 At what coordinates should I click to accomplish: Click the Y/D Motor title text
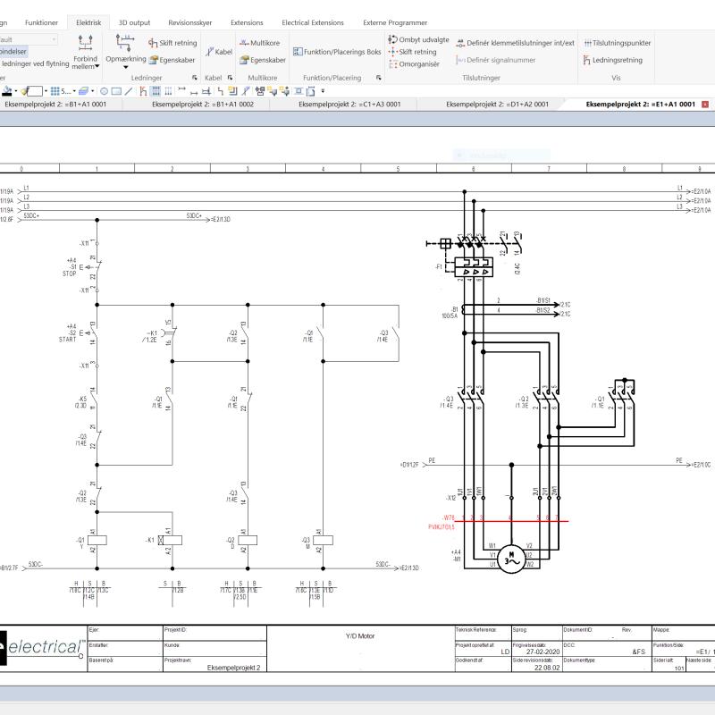click(360, 635)
